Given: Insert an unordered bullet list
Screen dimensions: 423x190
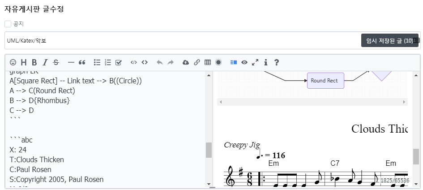Looking at the screenshot, I should [97, 62].
